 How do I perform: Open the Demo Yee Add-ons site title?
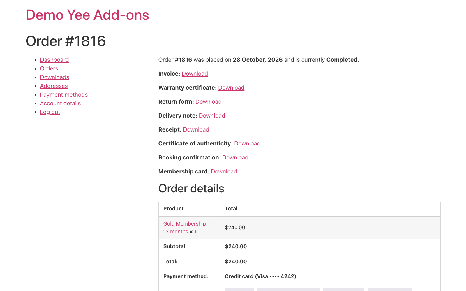[87, 15]
